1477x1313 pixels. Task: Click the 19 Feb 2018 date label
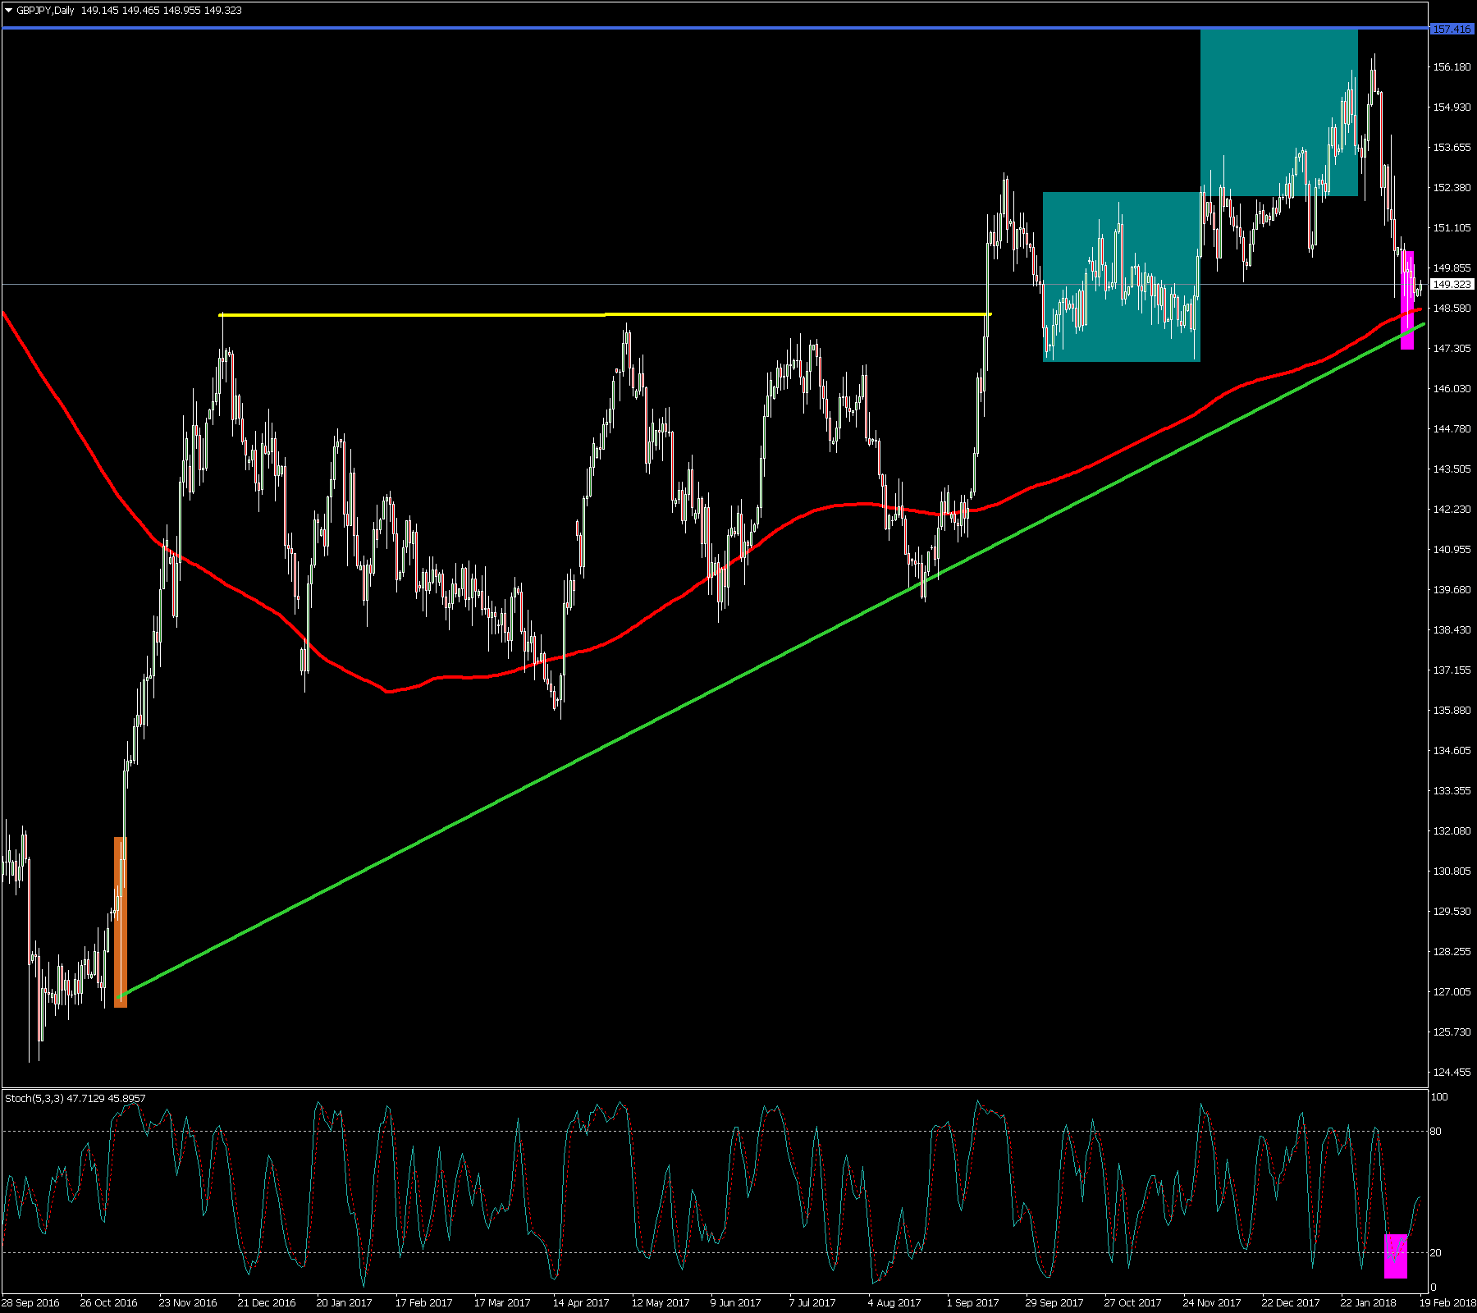coord(1447,1302)
